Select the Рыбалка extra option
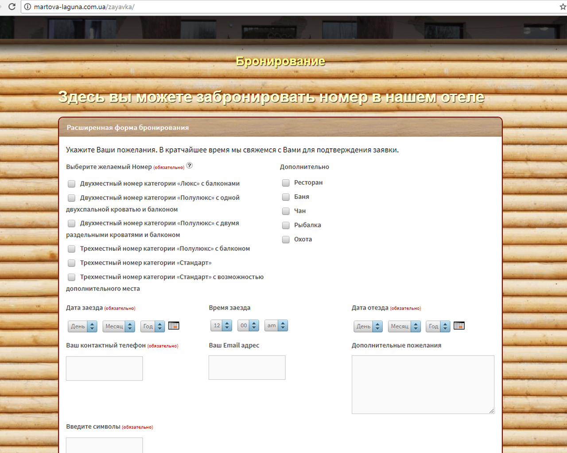This screenshot has height=453, width=567. [x=286, y=225]
